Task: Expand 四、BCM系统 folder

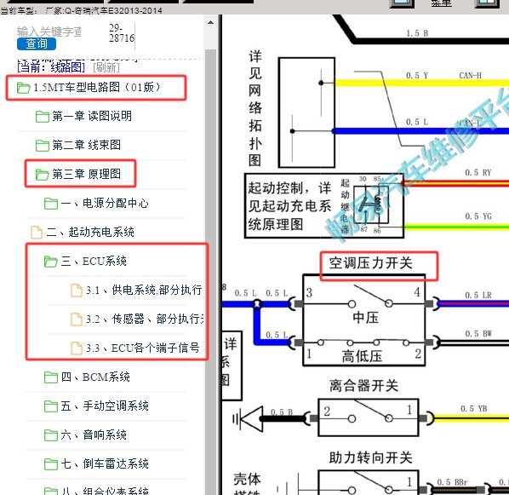Action: click(95, 377)
